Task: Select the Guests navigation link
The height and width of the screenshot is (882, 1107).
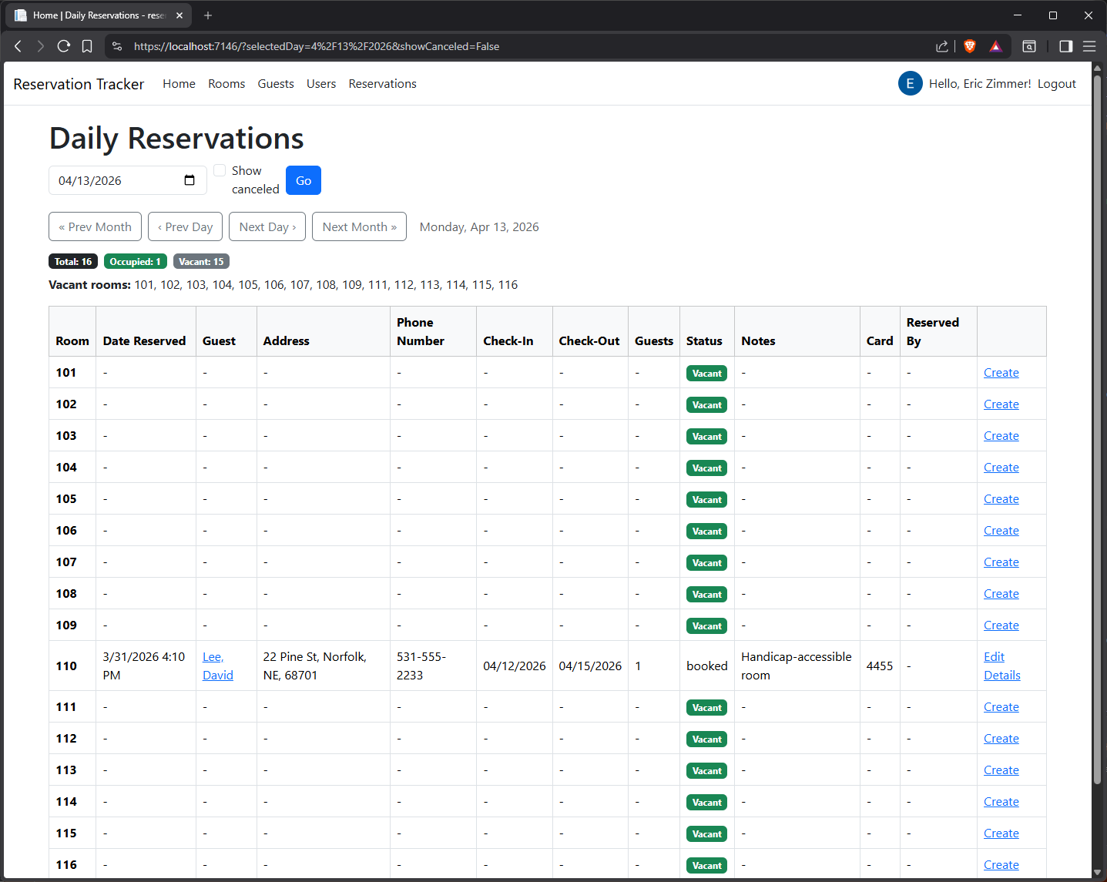Action: point(276,83)
